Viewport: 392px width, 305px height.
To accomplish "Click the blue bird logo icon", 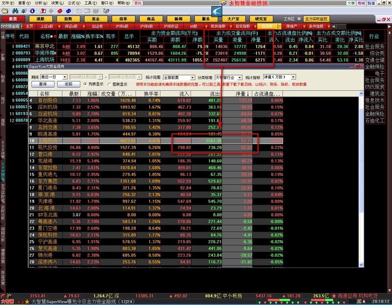I will click(x=217, y=12).
